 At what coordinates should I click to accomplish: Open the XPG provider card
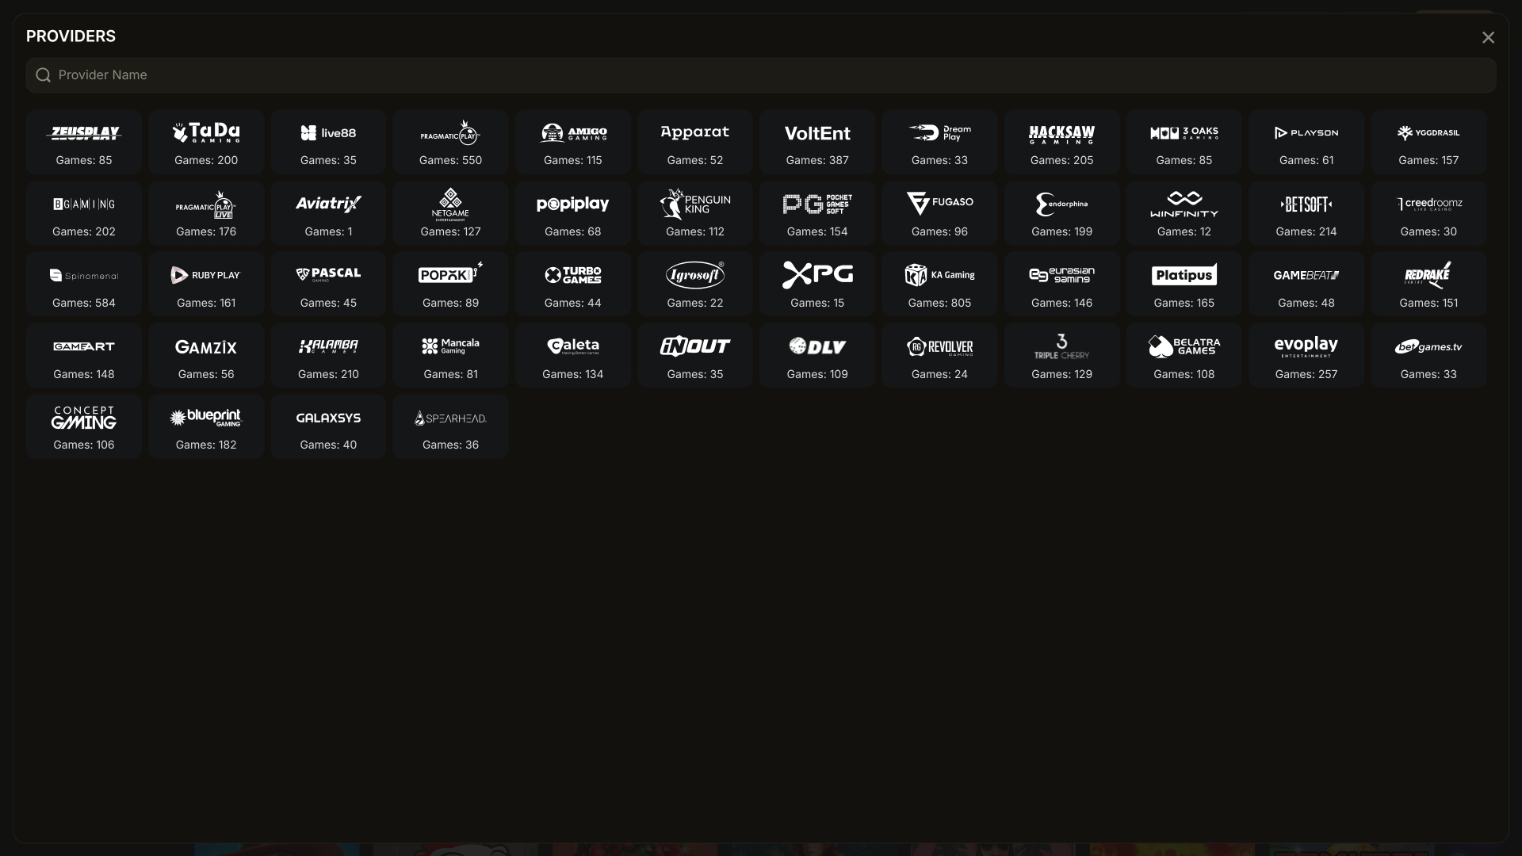[817, 285]
